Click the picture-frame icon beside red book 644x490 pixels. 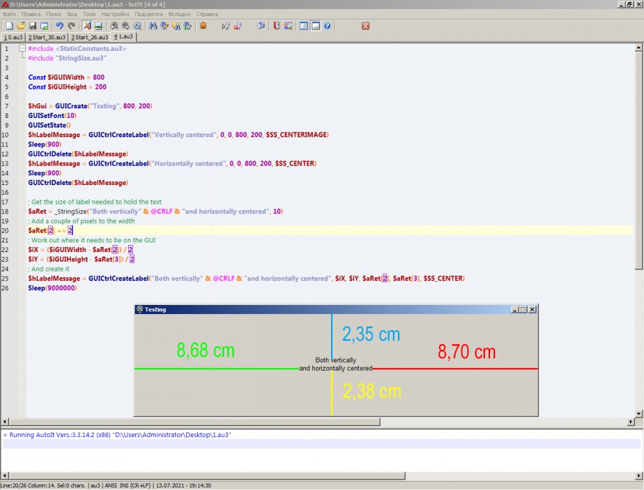tap(289, 26)
